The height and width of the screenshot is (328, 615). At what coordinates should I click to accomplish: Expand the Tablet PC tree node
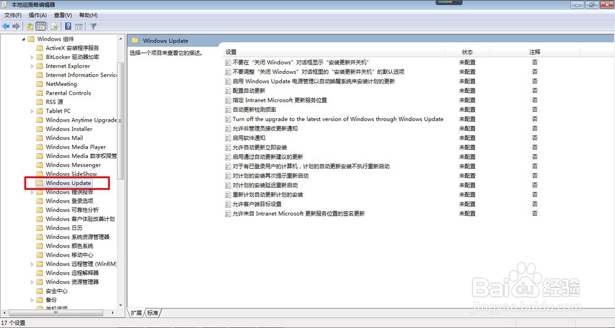(32, 111)
